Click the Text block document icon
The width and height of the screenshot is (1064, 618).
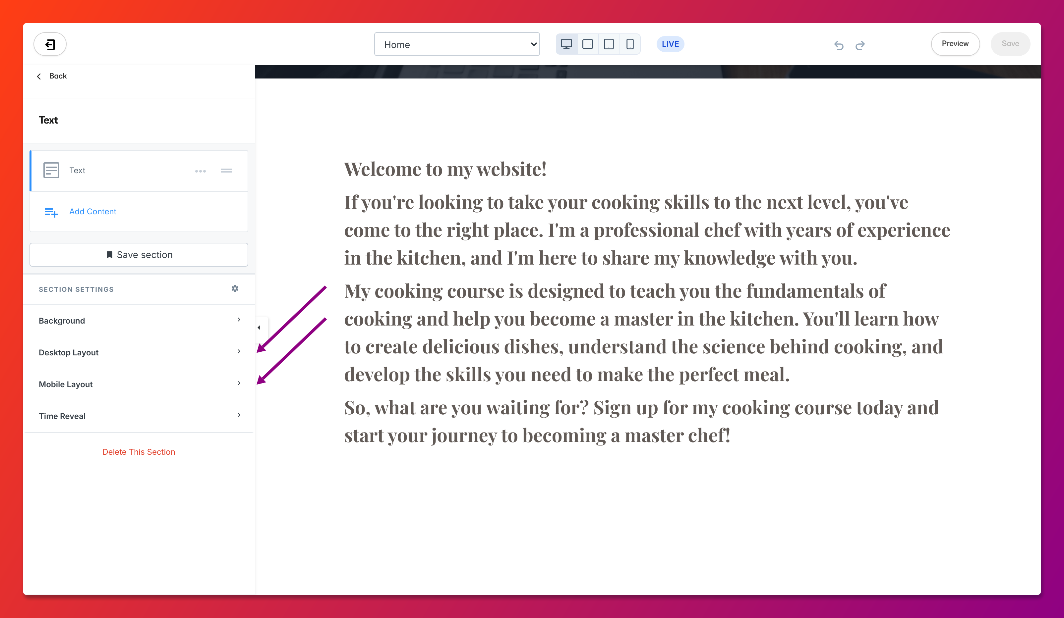(x=51, y=171)
